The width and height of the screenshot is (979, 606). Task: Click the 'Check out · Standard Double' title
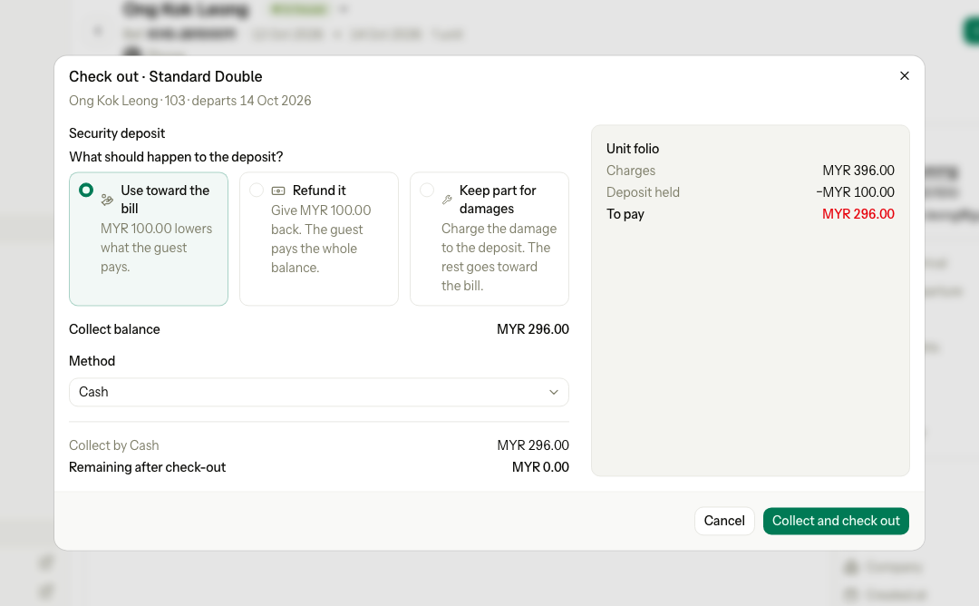(166, 76)
